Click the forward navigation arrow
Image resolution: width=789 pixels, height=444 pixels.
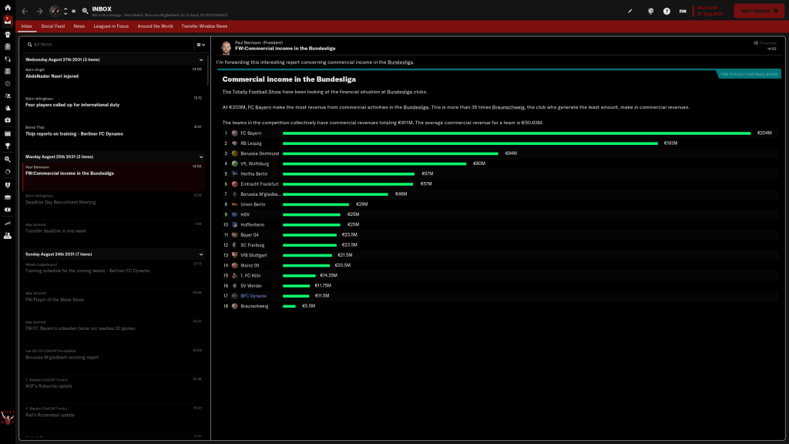39,12
